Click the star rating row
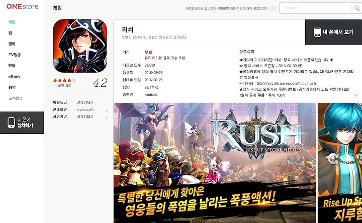 click(64, 80)
